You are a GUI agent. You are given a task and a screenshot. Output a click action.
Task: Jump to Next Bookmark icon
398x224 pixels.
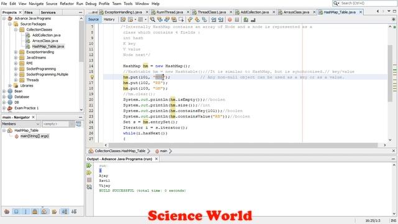tap(197, 19)
